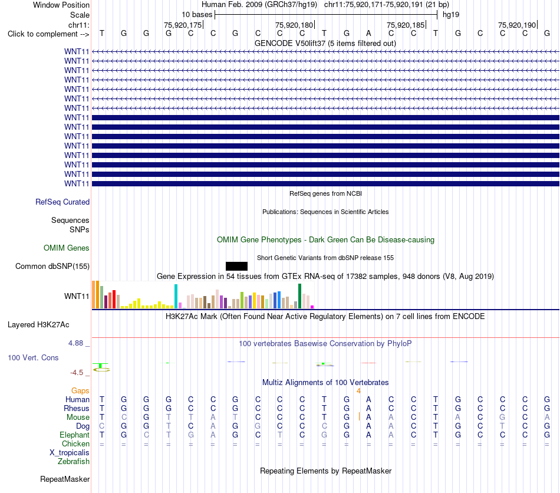Select the "chr11:" ruler label
560x493 pixels.
[78, 25]
